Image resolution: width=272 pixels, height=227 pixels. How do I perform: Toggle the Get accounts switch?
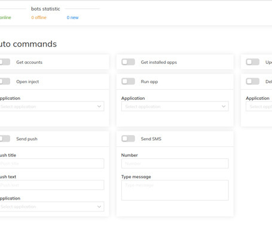point(5,62)
